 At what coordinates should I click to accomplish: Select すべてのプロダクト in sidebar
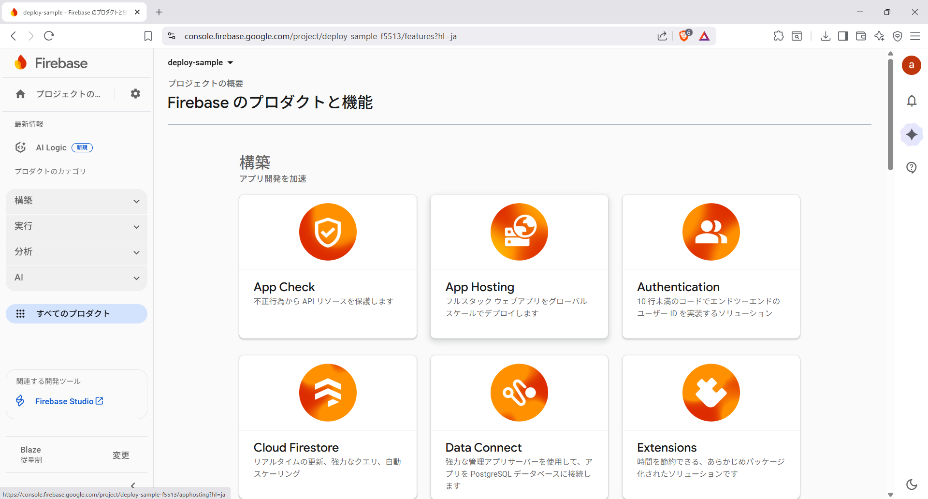click(76, 314)
